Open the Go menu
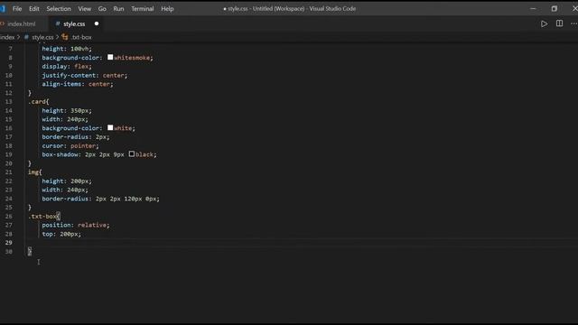The image size is (578, 325). pyautogui.click(x=102, y=8)
